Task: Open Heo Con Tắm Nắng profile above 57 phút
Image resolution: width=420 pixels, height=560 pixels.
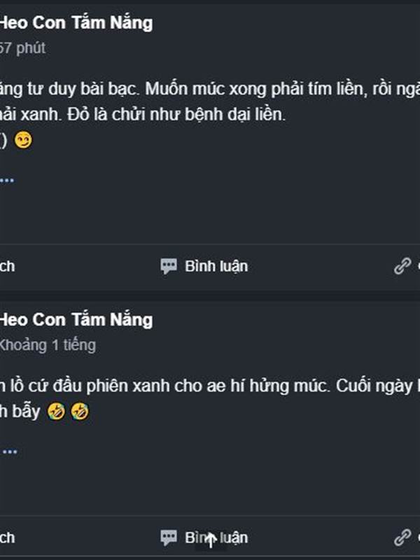Action: (76, 23)
